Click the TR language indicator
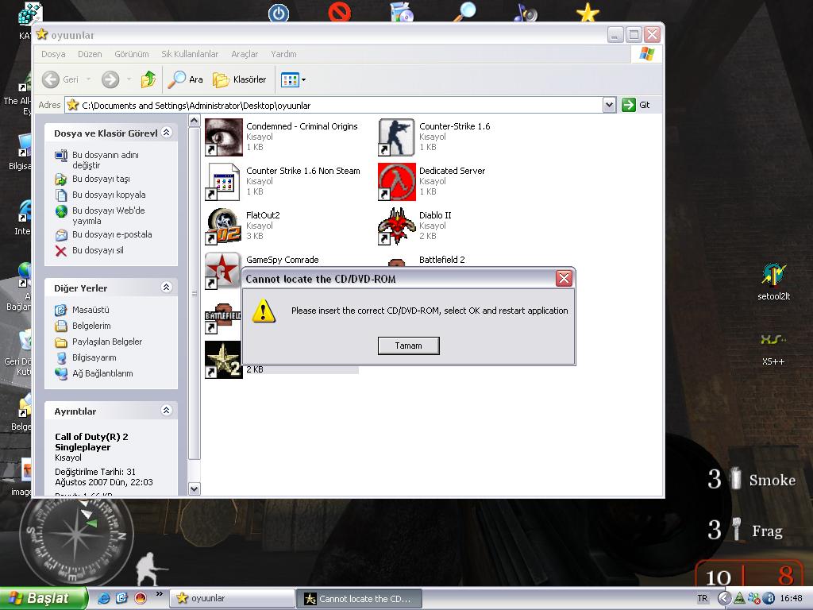 coord(702,599)
